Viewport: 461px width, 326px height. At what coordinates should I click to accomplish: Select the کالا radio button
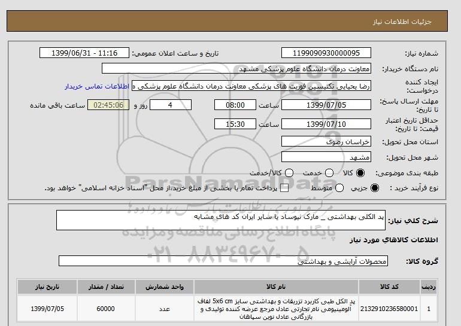360,173
